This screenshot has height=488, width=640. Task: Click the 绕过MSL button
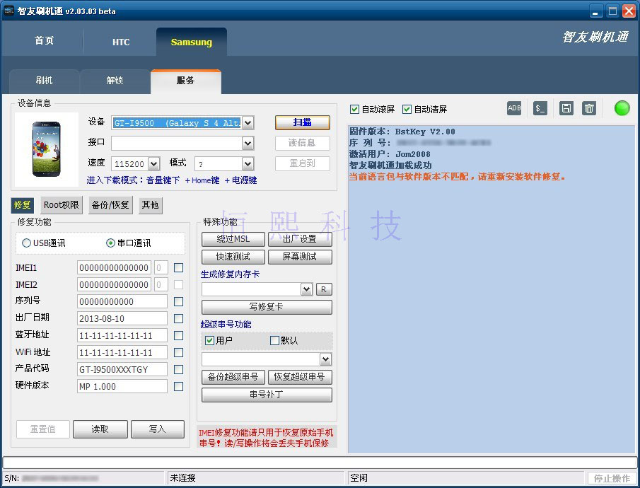[233, 239]
